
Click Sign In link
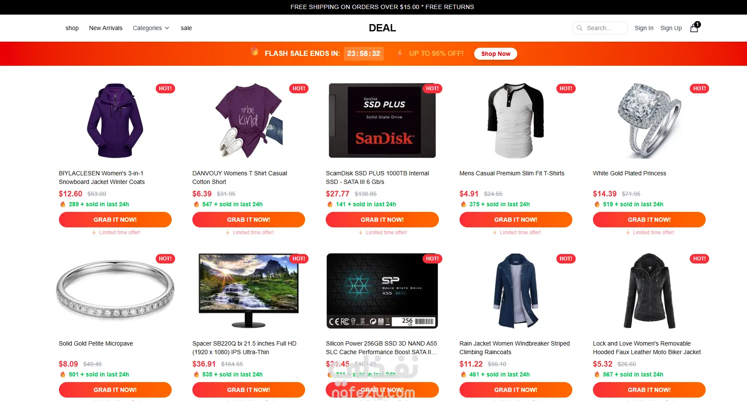pos(644,28)
